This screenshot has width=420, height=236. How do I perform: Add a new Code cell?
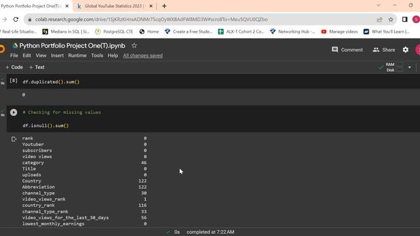(14, 67)
